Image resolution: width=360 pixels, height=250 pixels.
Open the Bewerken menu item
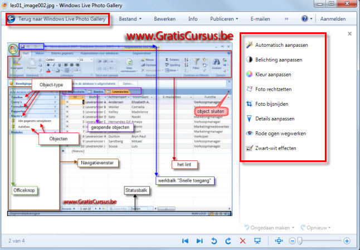click(x=164, y=19)
